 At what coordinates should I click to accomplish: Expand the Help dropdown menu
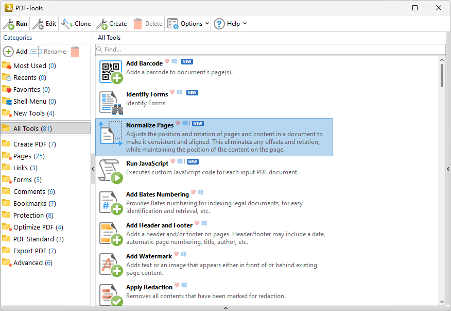(x=231, y=24)
